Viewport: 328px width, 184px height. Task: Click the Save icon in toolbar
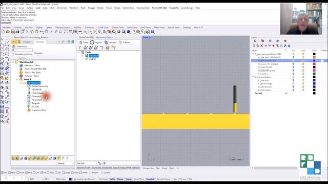pyautogui.click(x=12, y=32)
